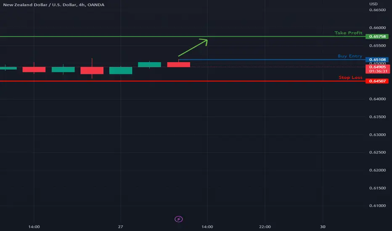Click the green Take Profit horizontal line

pyautogui.click(x=183, y=37)
